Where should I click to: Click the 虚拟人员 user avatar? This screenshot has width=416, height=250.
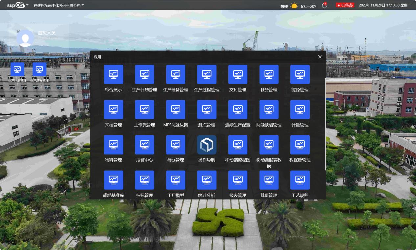[25, 38]
